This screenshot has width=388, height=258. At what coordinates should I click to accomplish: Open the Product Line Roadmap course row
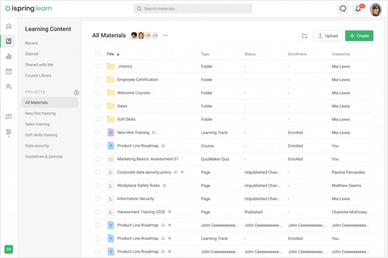click(x=232, y=146)
